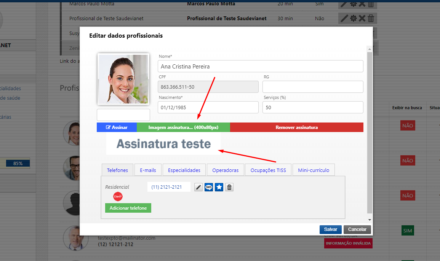This screenshot has width=440, height=261.
Task: Click the Claro operator badge
Action: coord(118,197)
